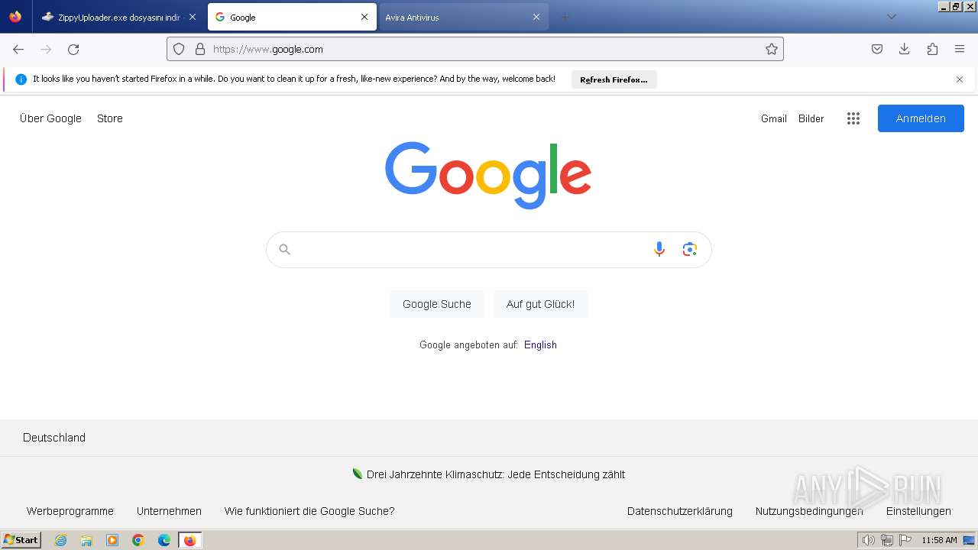Expand the list all tabs chevron

point(891,17)
